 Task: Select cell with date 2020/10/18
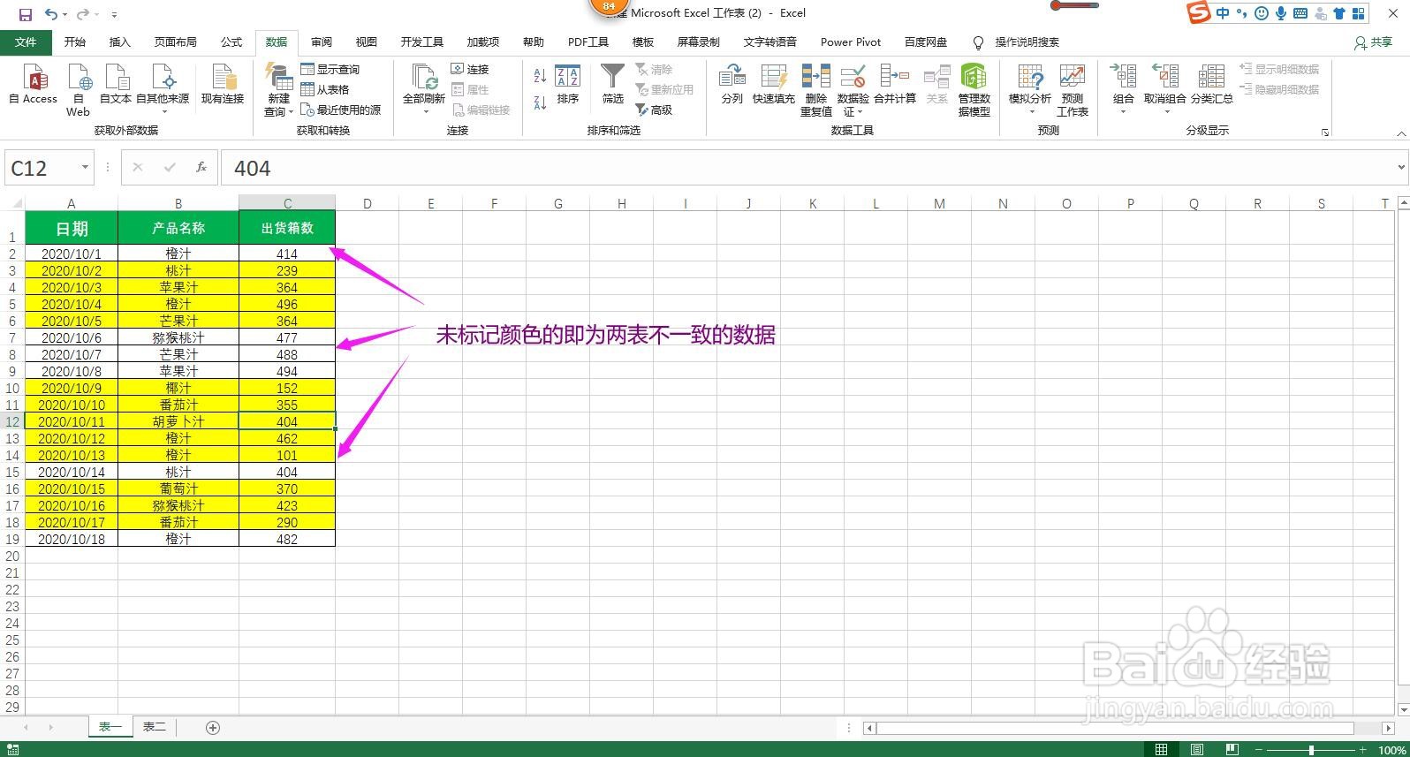point(72,539)
